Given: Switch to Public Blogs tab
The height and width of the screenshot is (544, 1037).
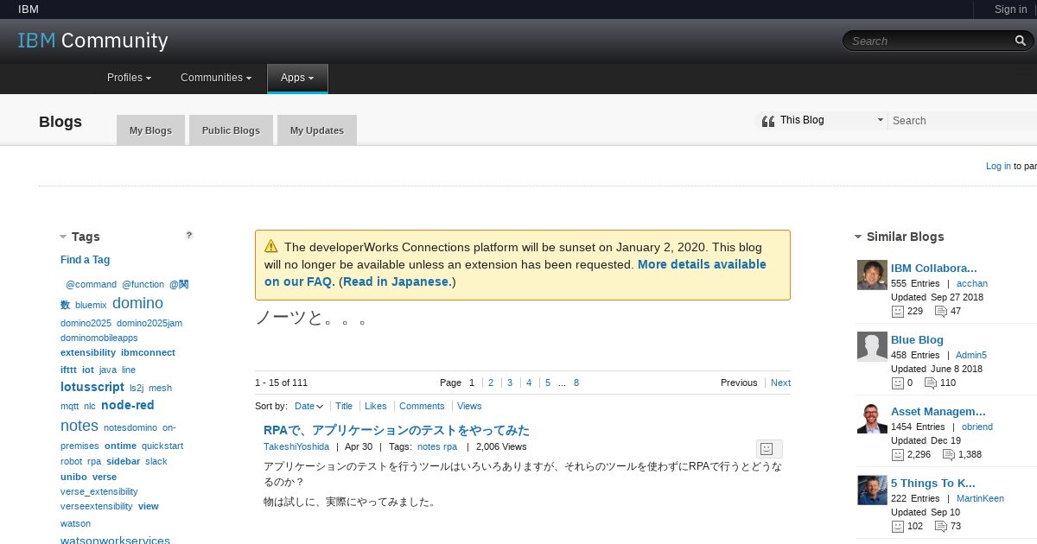Looking at the screenshot, I should [x=231, y=130].
